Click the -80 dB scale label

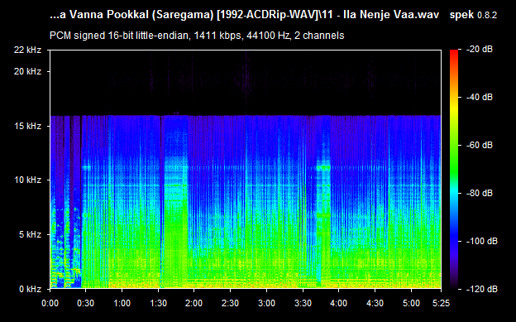480,193
